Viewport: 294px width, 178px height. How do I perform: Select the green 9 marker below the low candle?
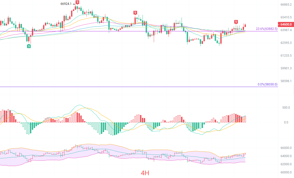coord(29,46)
